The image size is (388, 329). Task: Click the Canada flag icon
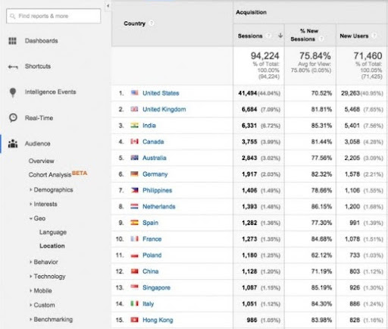(134, 141)
